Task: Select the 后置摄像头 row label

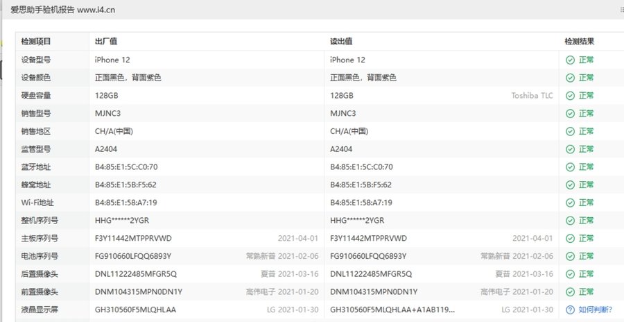Action: tap(40, 274)
